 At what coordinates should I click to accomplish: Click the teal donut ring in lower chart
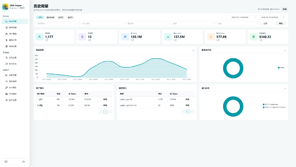[225, 107]
